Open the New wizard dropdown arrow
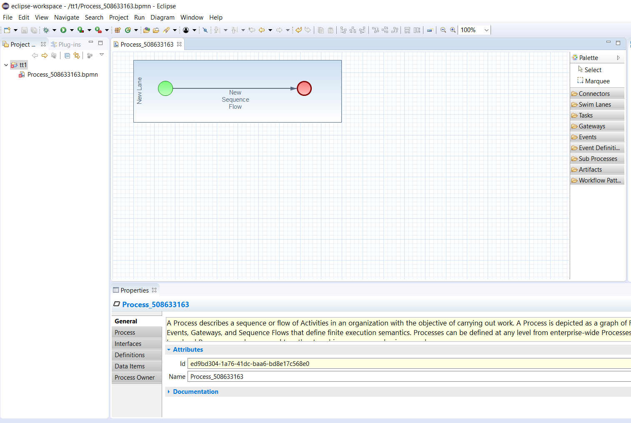This screenshot has height=423, width=631. (x=15, y=30)
